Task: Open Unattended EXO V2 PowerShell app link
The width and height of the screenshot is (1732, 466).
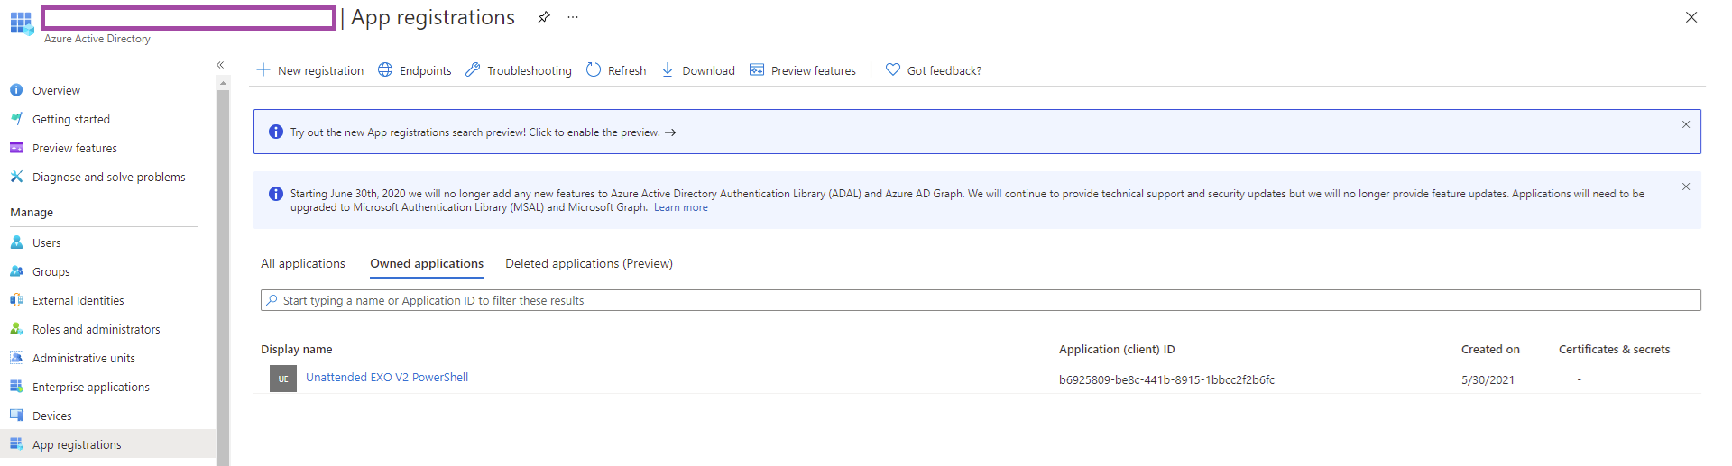Action: tap(387, 377)
